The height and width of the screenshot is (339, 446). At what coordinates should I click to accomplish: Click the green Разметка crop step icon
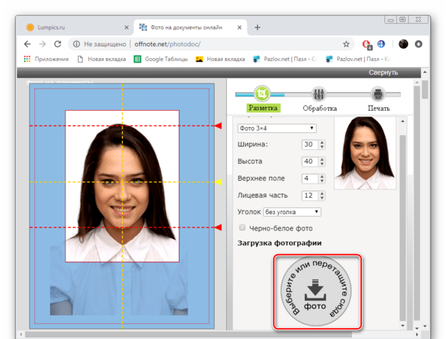pyautogui.click(x=262, y=94)
